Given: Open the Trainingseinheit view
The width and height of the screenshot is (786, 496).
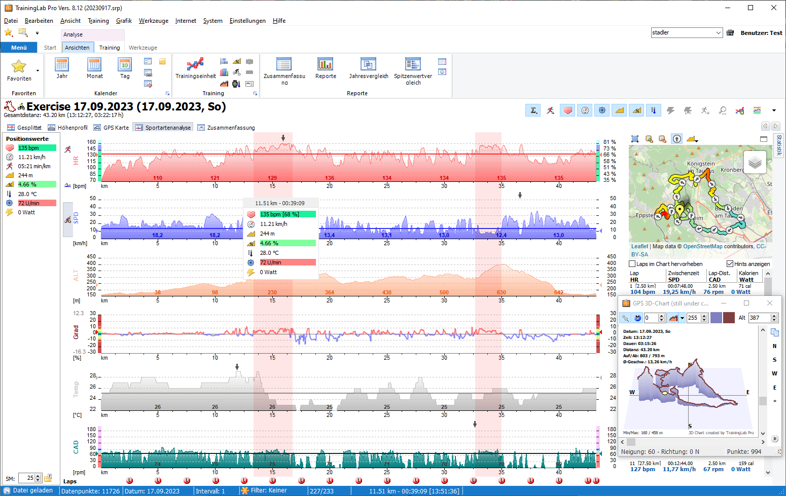Looking at the screenshot, I should 195,68.
